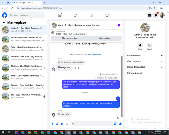
Task: Open Mike 2bed 1bath Cozy House chat
Action: [24, 39]
